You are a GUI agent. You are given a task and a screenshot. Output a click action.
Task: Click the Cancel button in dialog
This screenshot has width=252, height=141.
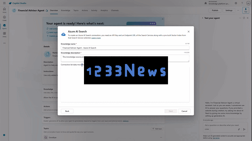point(184,111)
